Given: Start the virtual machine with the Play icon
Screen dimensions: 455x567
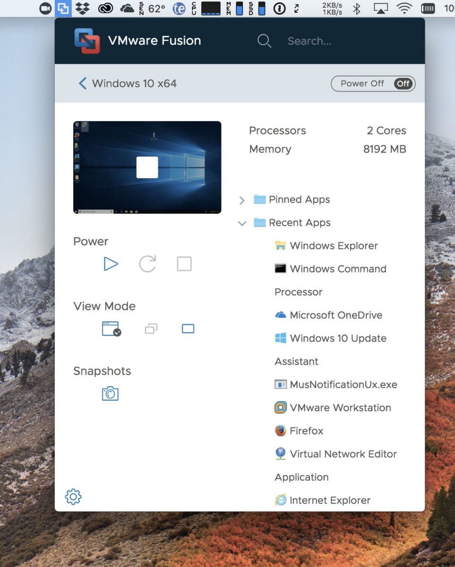Looking at the screenshot, I should (111, 264).
